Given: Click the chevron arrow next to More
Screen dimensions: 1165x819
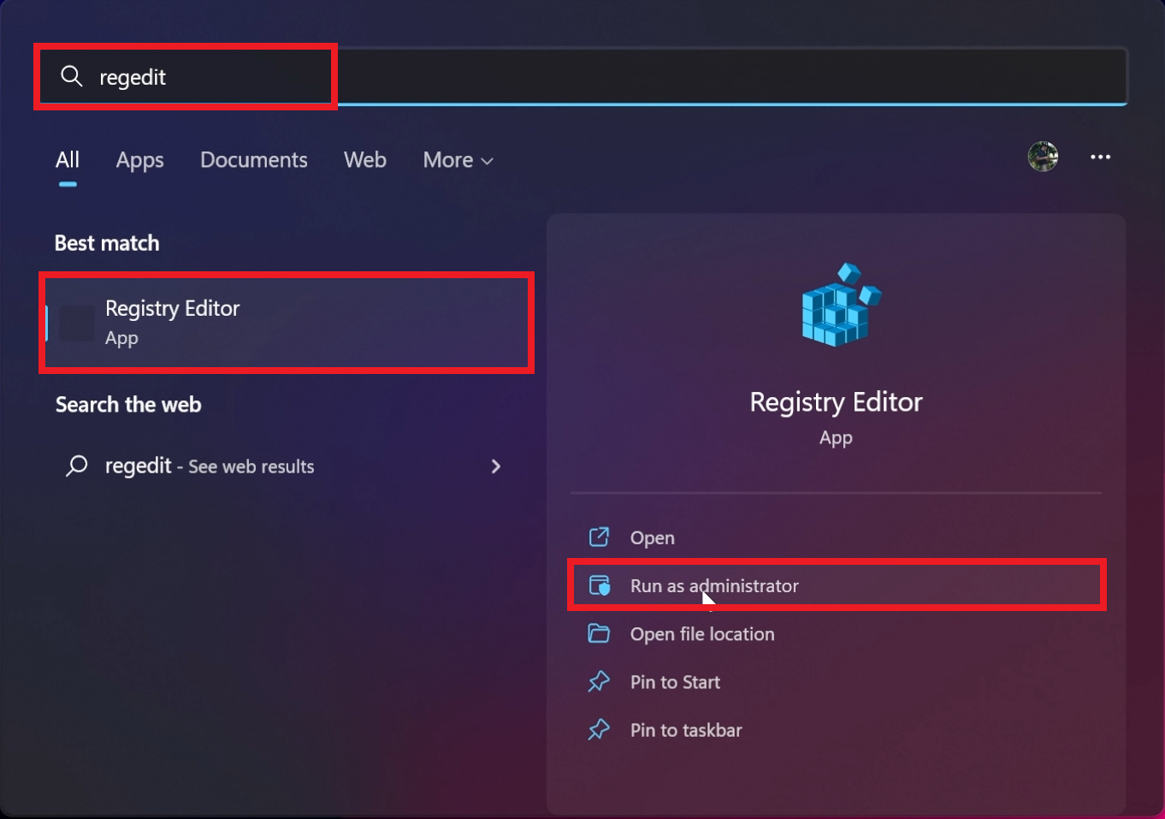Looking at the screenshot, I should click(488, 161).
